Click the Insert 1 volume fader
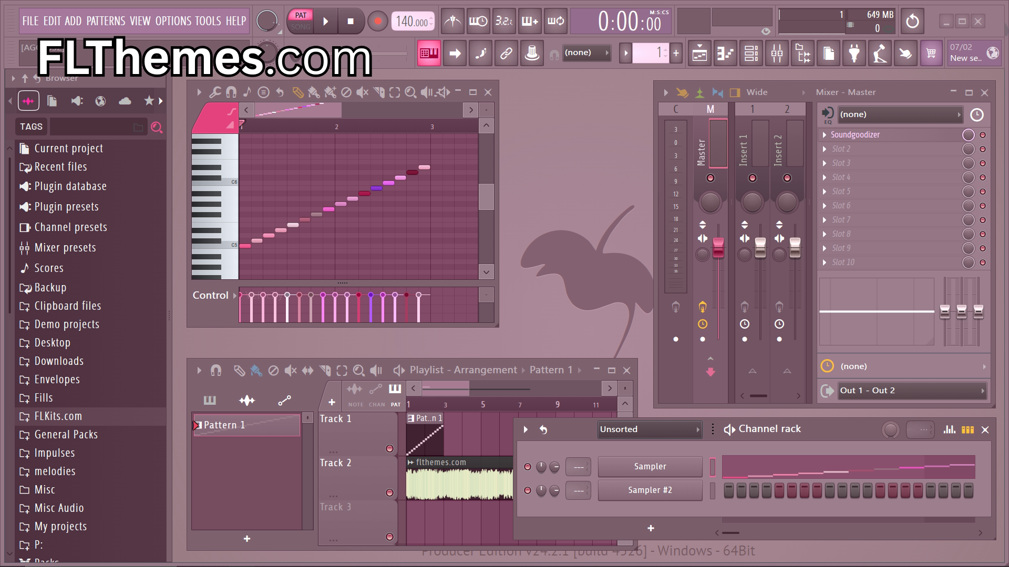1009x567 pixels. (760, 248)
